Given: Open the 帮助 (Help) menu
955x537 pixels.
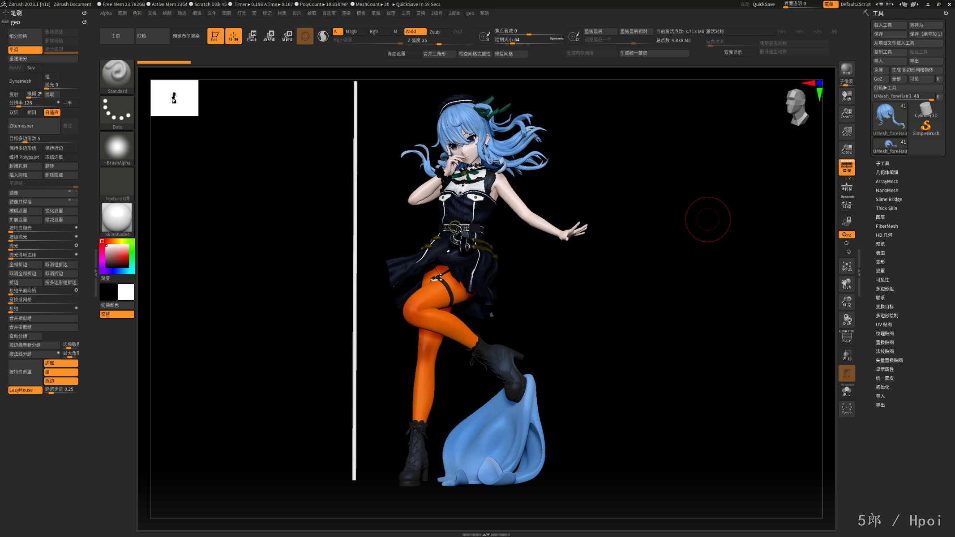Looking at the screenshot, I should [x=484, y=13].
